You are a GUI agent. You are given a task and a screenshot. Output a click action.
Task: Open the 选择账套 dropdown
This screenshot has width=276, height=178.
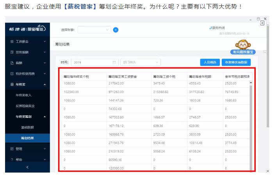coord(94,30)
